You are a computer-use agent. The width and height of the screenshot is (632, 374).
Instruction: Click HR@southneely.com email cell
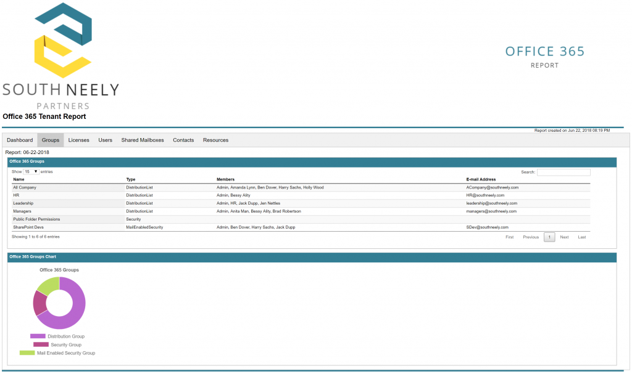click(x=485, y=195)
